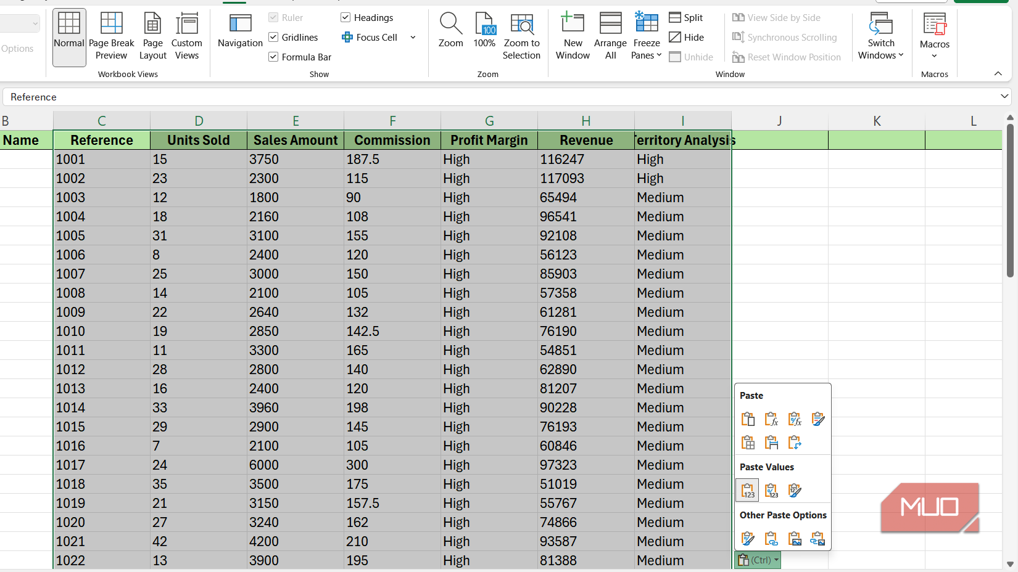
Task: Toggle the Formula Bar checkbox
Action: click(273, 57)
